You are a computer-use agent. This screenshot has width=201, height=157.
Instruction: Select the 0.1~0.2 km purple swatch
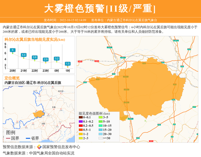pyautogui.click(x=80, y=122)
